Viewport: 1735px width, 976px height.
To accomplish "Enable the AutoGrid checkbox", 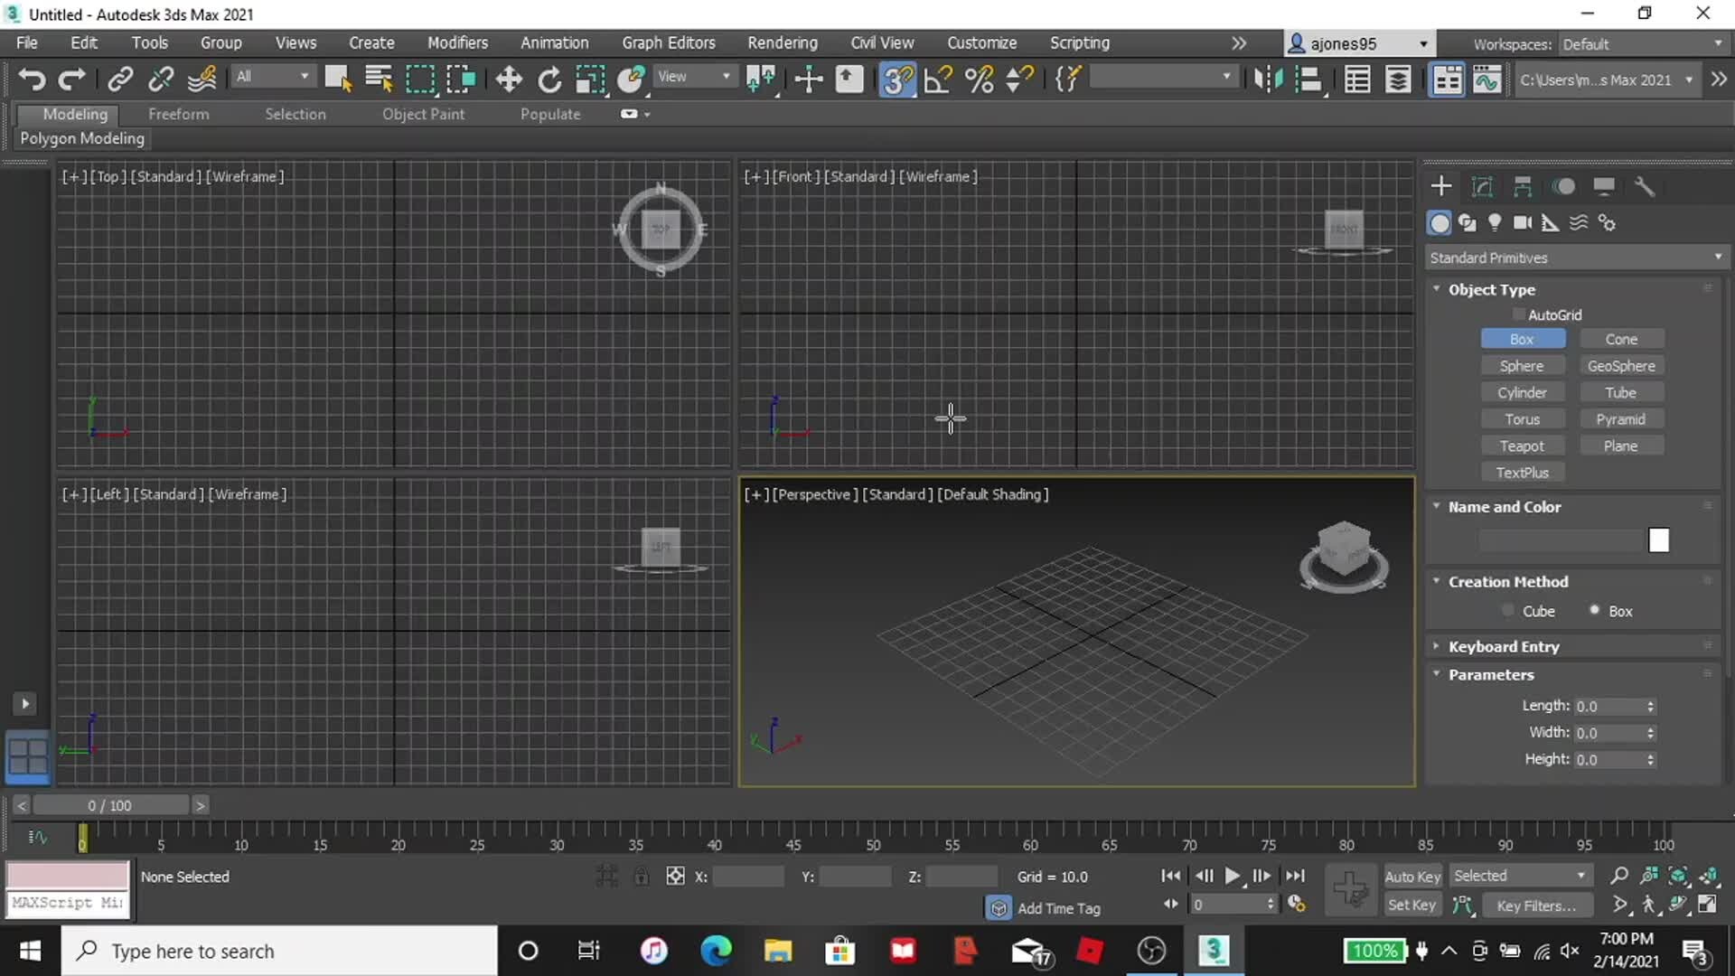I will (x=1519, y=314).
